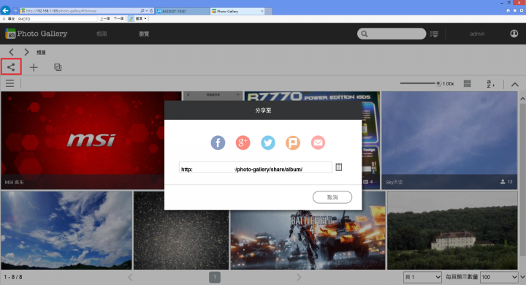Open the Sky album thumbnail
The width and height of the screenshot is (526, 285).
coord(449,140)
